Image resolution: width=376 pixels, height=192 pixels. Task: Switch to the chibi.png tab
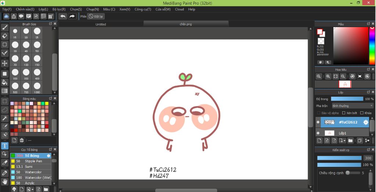(186, 24)
